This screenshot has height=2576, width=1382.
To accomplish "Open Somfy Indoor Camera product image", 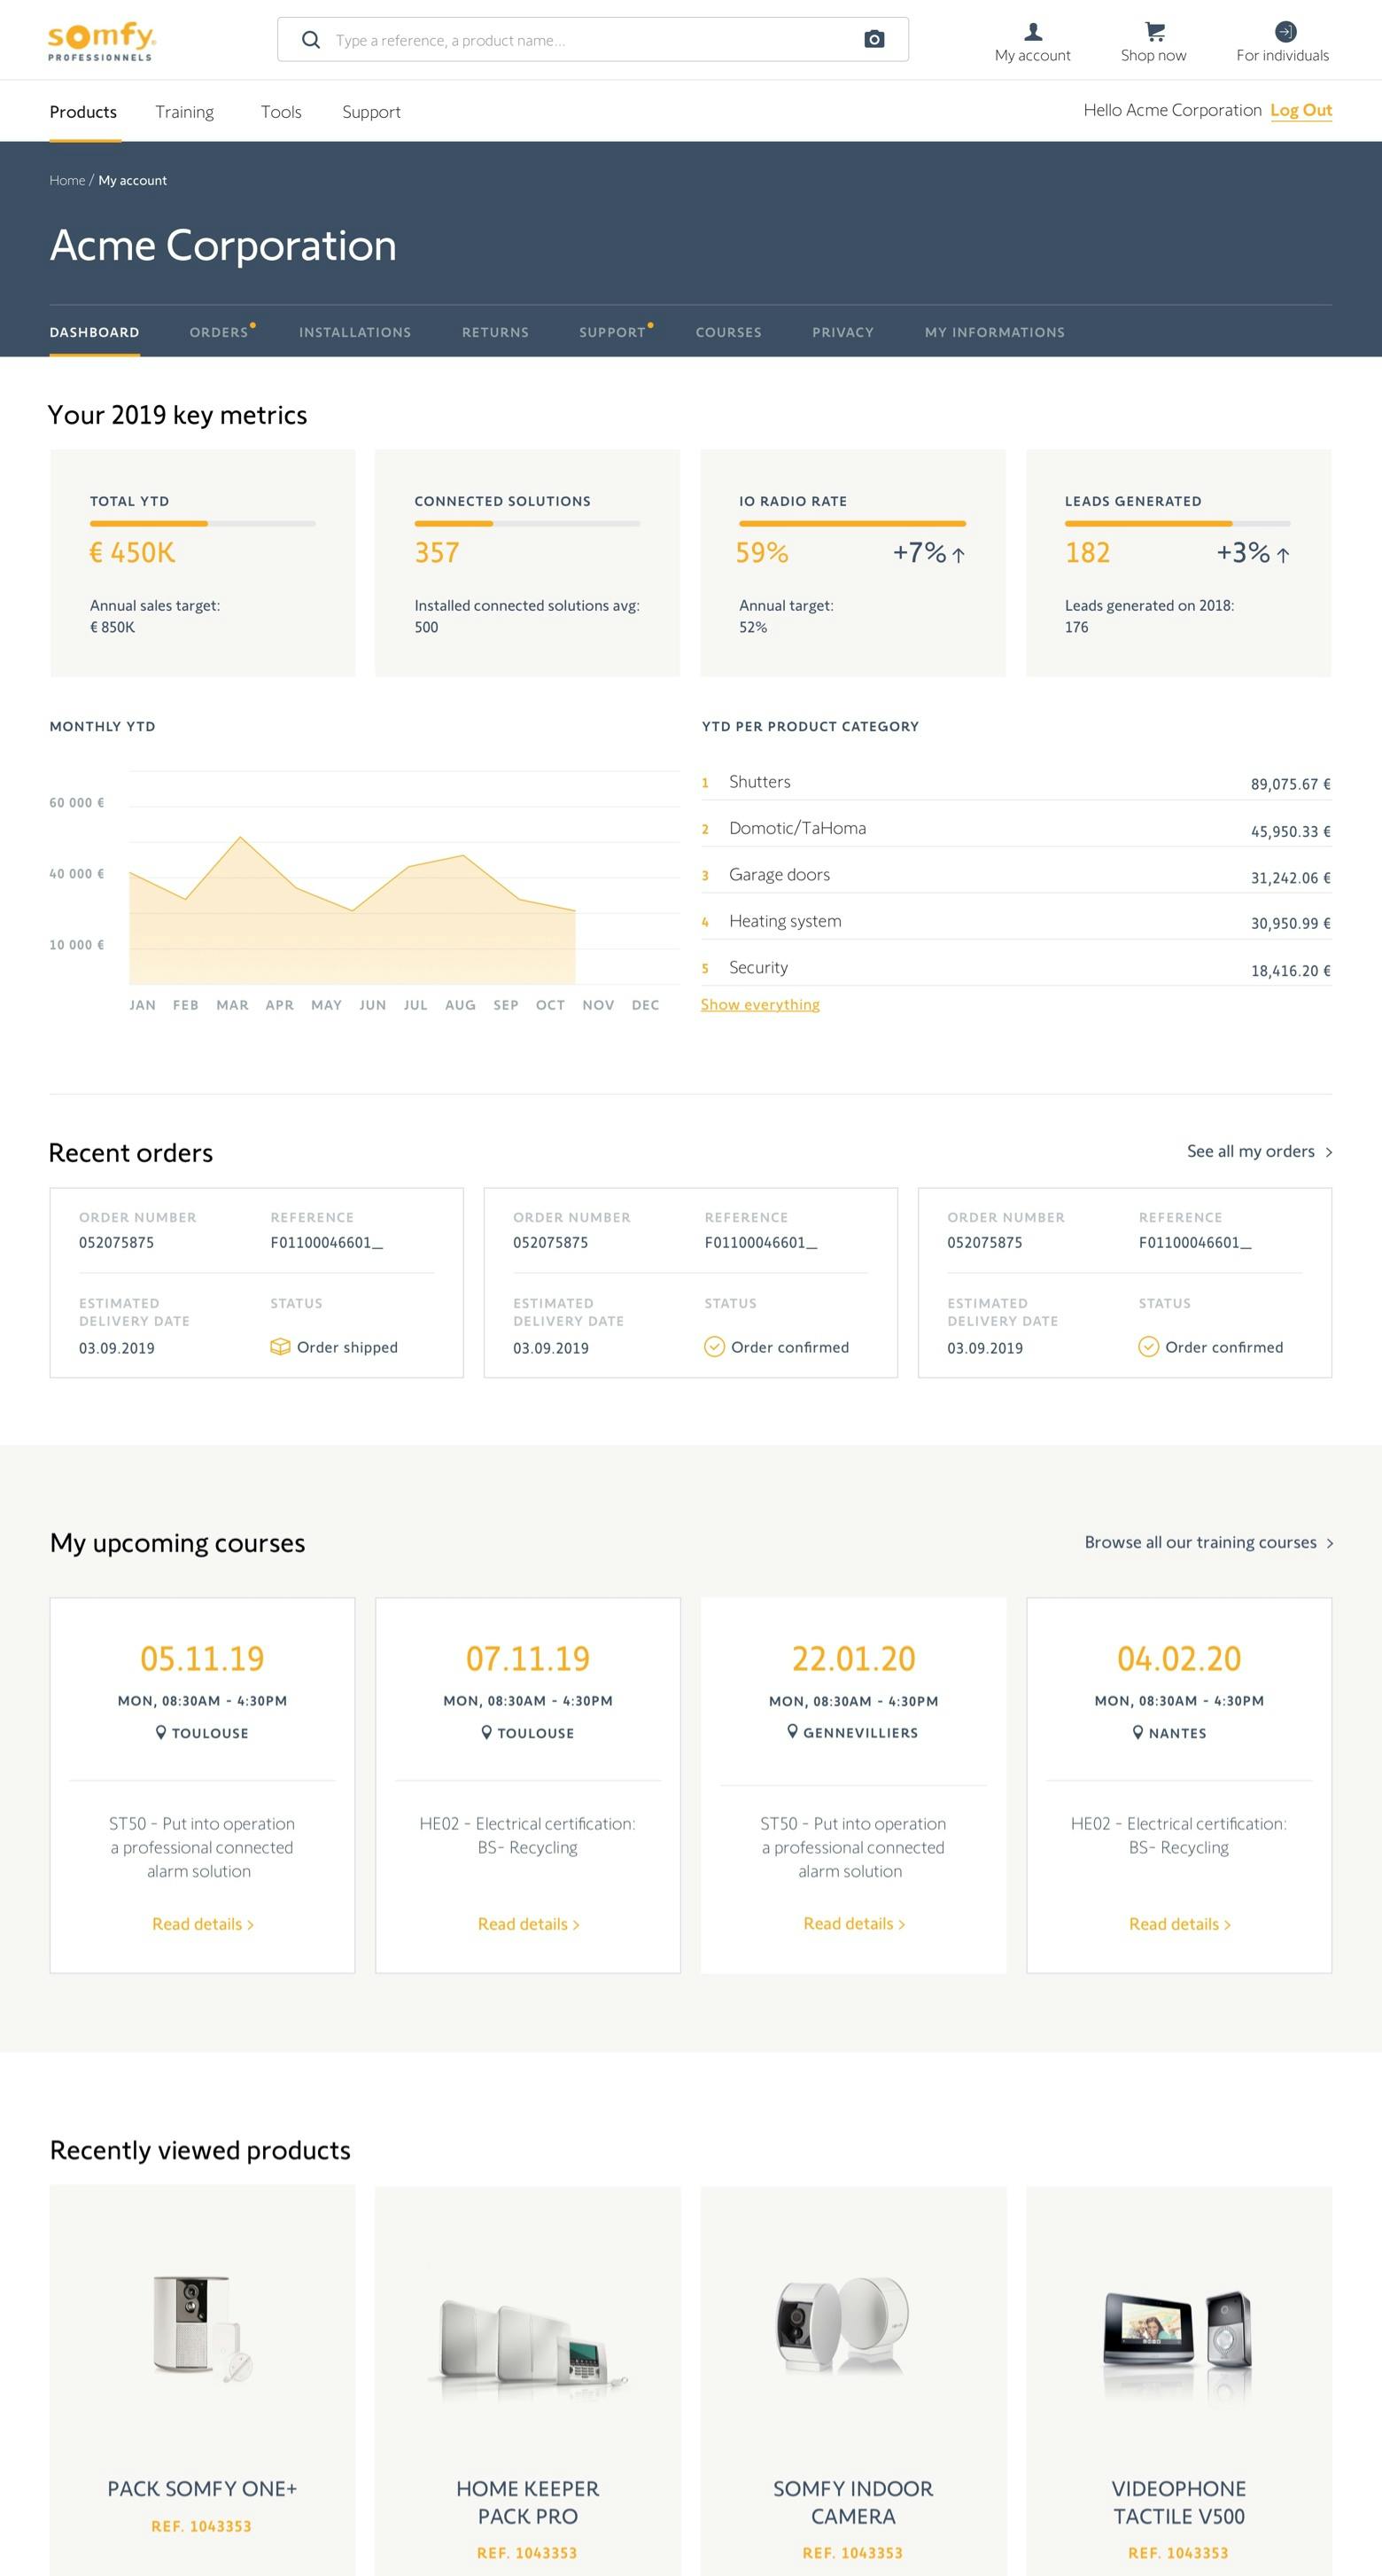I will tap(844, 2326).
